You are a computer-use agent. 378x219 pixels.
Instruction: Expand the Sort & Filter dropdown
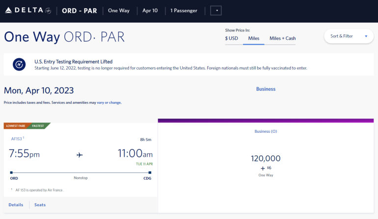[349, 36]
